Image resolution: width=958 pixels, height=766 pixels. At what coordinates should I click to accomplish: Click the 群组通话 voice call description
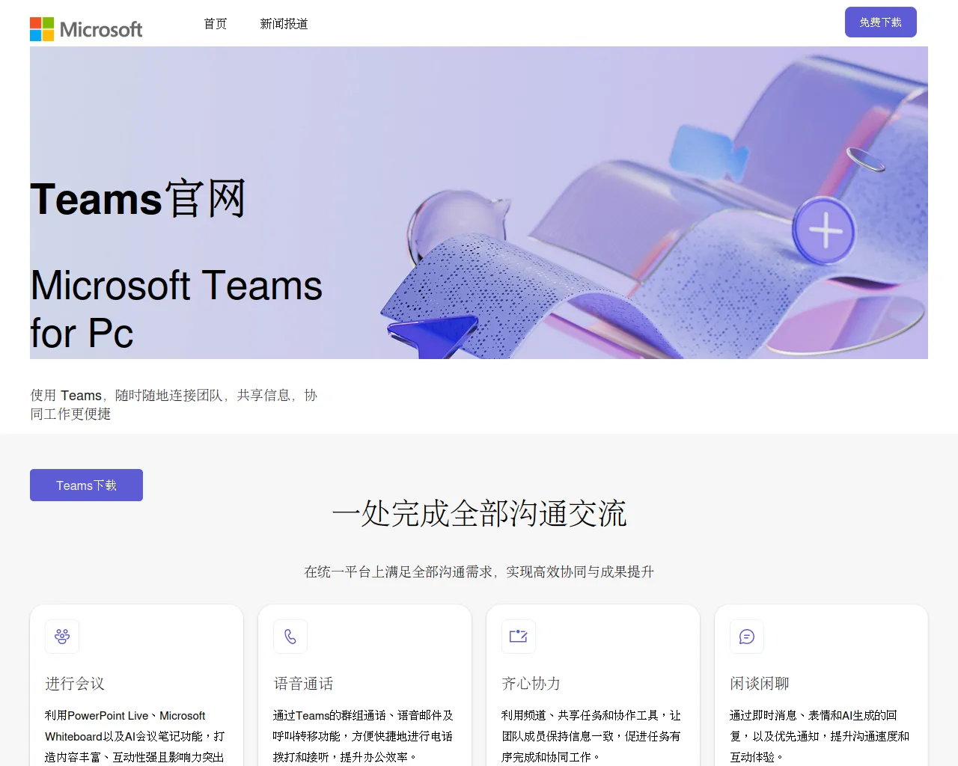(x=363, y=737)
